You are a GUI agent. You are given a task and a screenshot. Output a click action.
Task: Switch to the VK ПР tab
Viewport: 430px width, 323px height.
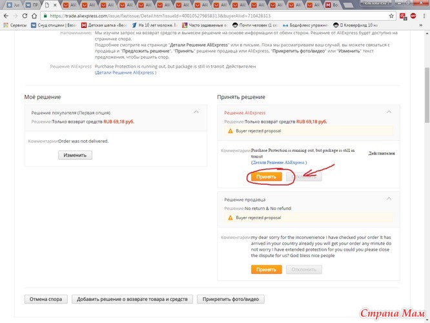click(x=32, y=5)
